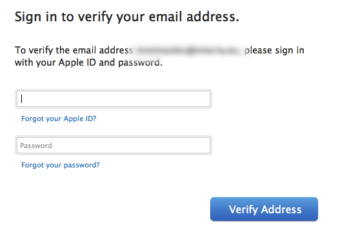Click the "Sign in to verify" heading
Viewport: 338px width, 237px height.
coord(127,17)
